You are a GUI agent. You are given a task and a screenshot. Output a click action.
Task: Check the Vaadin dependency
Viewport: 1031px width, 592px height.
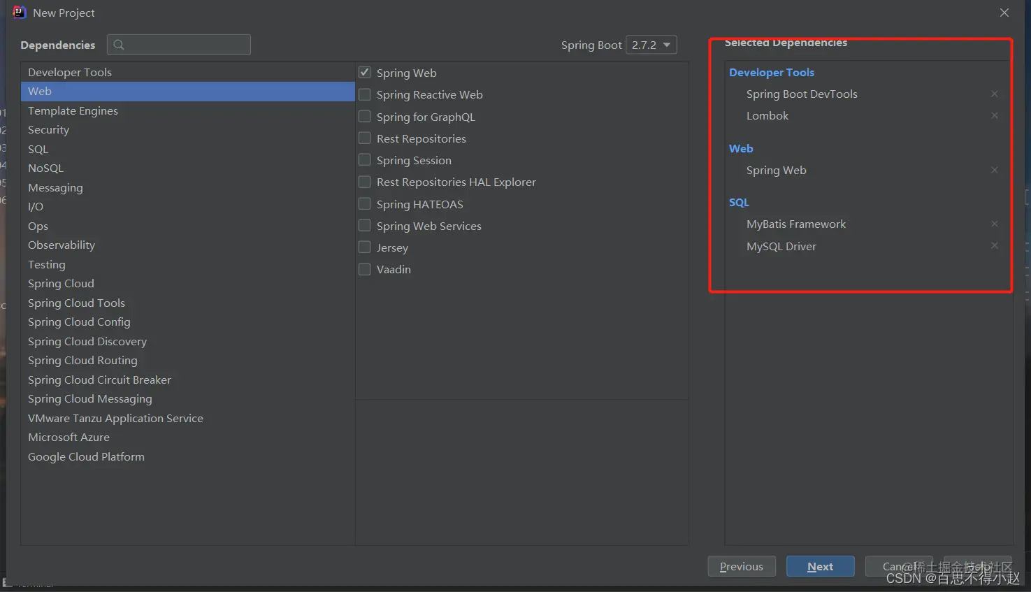pos(364,269)
